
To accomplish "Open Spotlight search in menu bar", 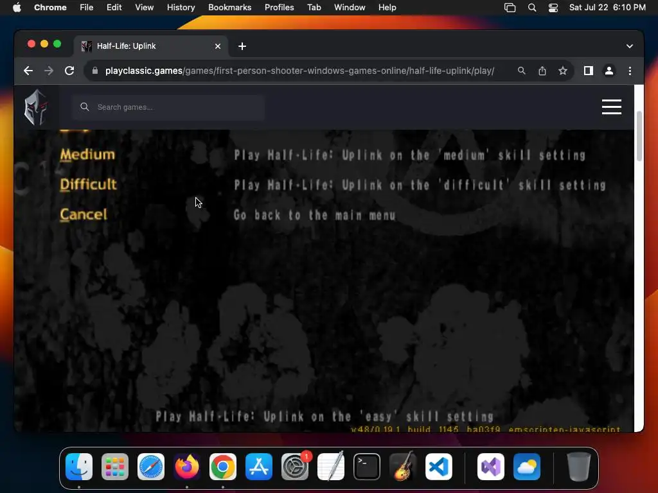I will coord(531,8).
